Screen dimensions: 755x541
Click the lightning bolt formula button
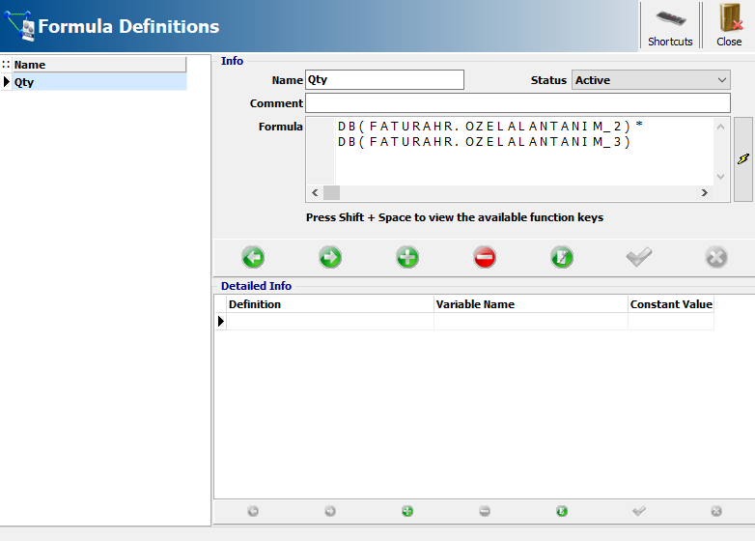[743, 159]
